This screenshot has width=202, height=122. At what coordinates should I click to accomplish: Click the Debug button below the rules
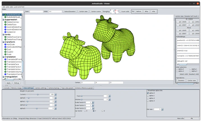(x=17, y=83)
